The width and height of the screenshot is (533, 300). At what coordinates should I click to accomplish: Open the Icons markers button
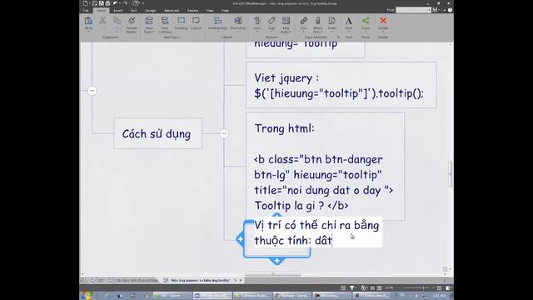click(257, 21)
